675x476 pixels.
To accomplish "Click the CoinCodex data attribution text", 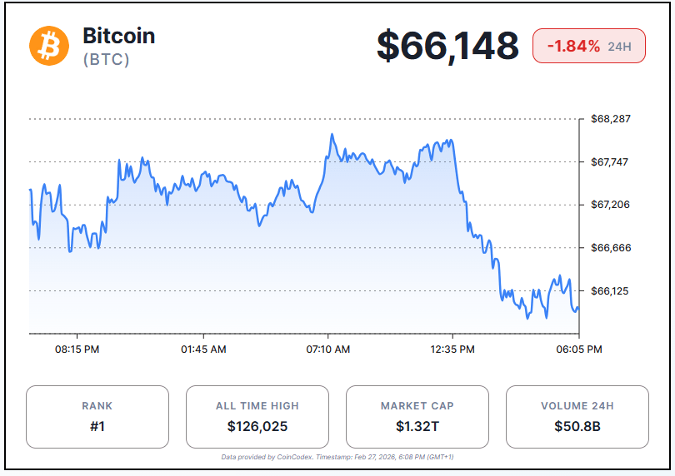I will pyautogui.click(x=337, y=457).
